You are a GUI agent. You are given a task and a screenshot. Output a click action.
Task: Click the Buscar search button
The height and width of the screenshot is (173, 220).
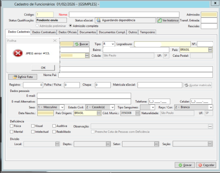[x=81, y=44]
